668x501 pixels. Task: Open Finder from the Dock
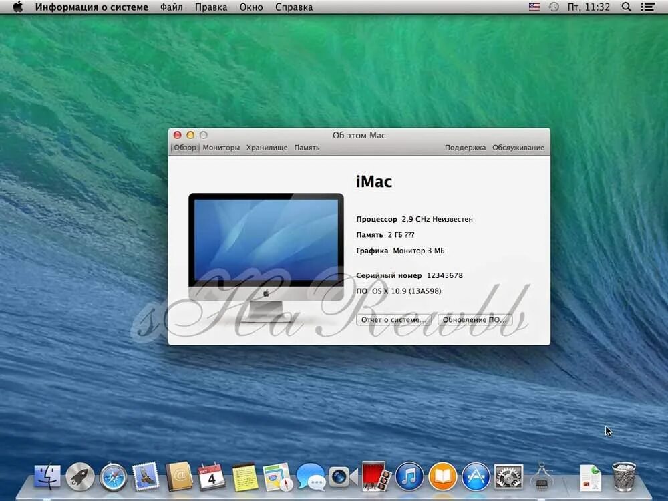tap(47, 476)
